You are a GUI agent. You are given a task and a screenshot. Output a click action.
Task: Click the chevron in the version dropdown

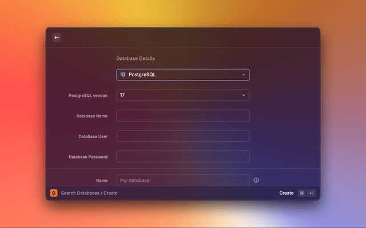point(244,95)
